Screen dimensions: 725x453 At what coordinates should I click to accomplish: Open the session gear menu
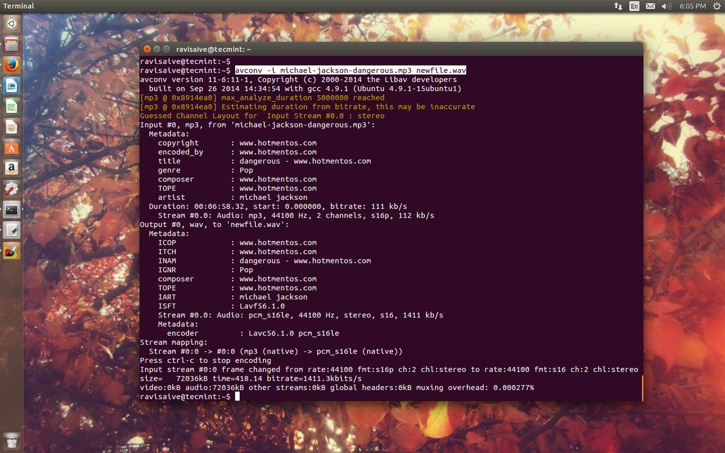click(716, 6)
